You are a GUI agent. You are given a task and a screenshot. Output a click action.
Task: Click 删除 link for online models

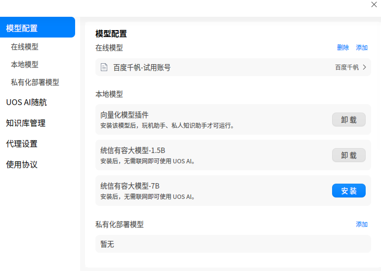(x=343, y=47)
